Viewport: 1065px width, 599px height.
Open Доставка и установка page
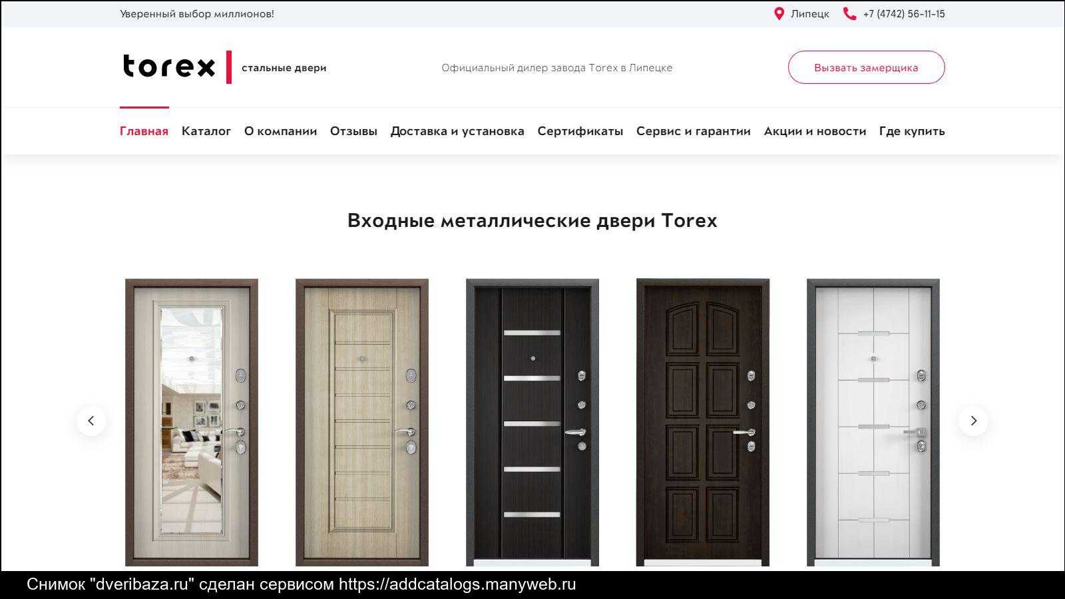tap(457, 131)
